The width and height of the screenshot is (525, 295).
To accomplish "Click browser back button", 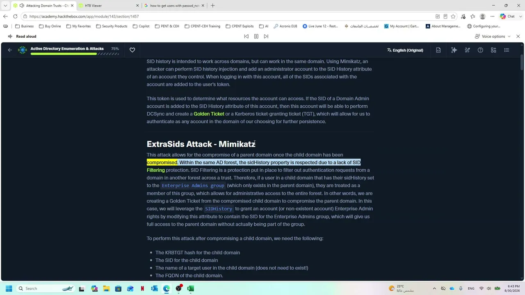I will pos(5,16).
